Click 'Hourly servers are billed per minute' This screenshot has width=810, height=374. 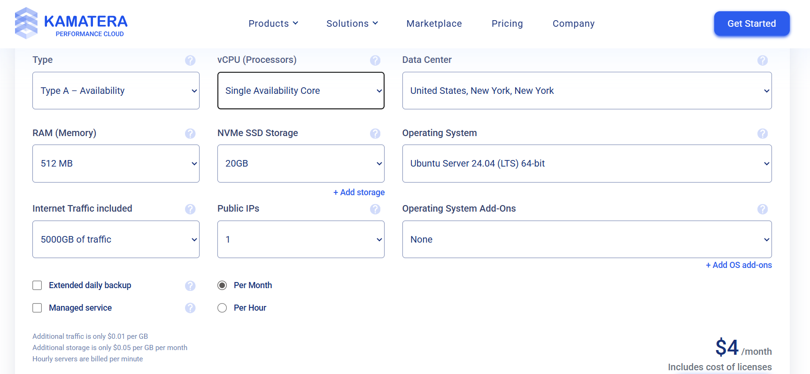(x=88, y=359)
